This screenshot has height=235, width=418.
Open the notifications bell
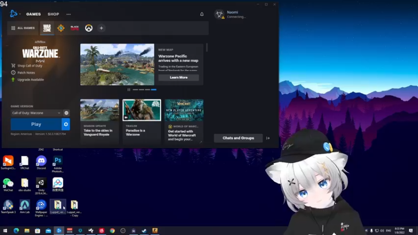(x=202, y=14)
